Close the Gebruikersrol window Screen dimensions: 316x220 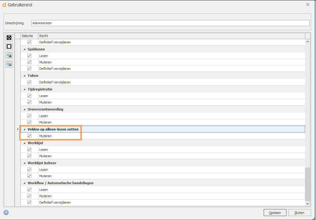tap(308, 5)
